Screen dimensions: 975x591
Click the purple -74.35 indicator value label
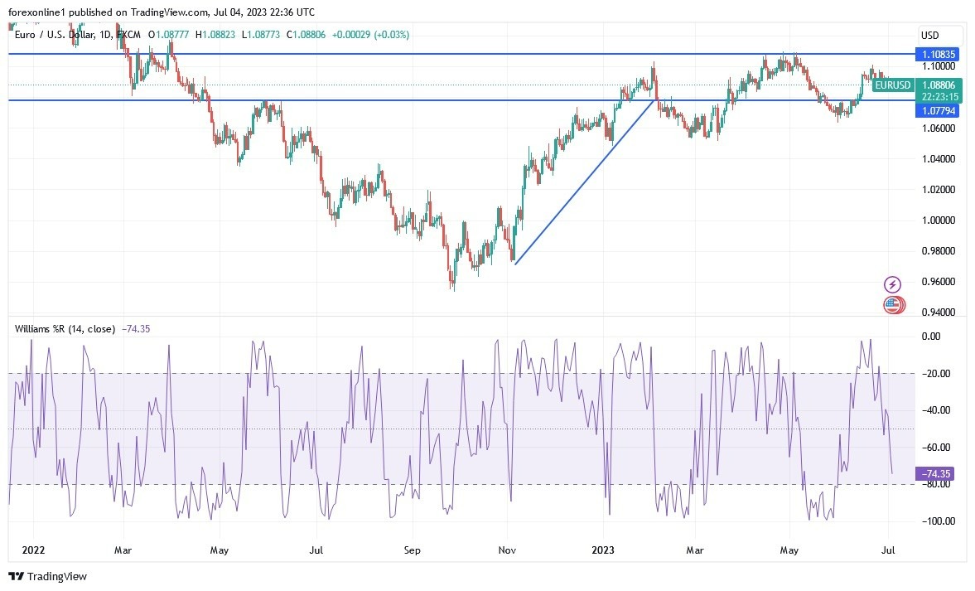[936, 473]
